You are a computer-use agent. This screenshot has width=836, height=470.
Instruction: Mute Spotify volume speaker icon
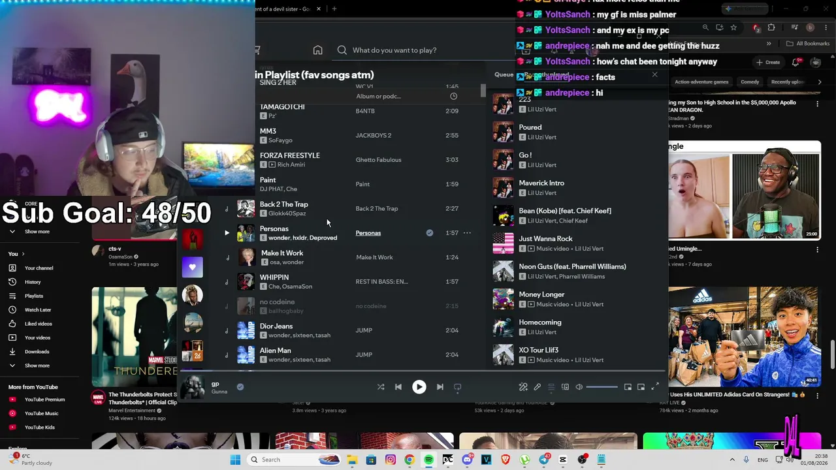coord(579,387)
